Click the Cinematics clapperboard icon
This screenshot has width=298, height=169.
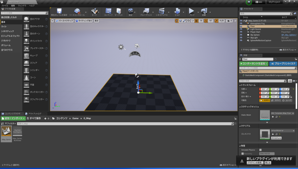click(x=162, y=12)
